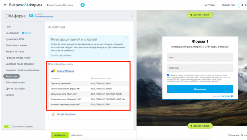Select goal ID B24_FORM_67_END
247x140 pixels.
coord(100,104)
